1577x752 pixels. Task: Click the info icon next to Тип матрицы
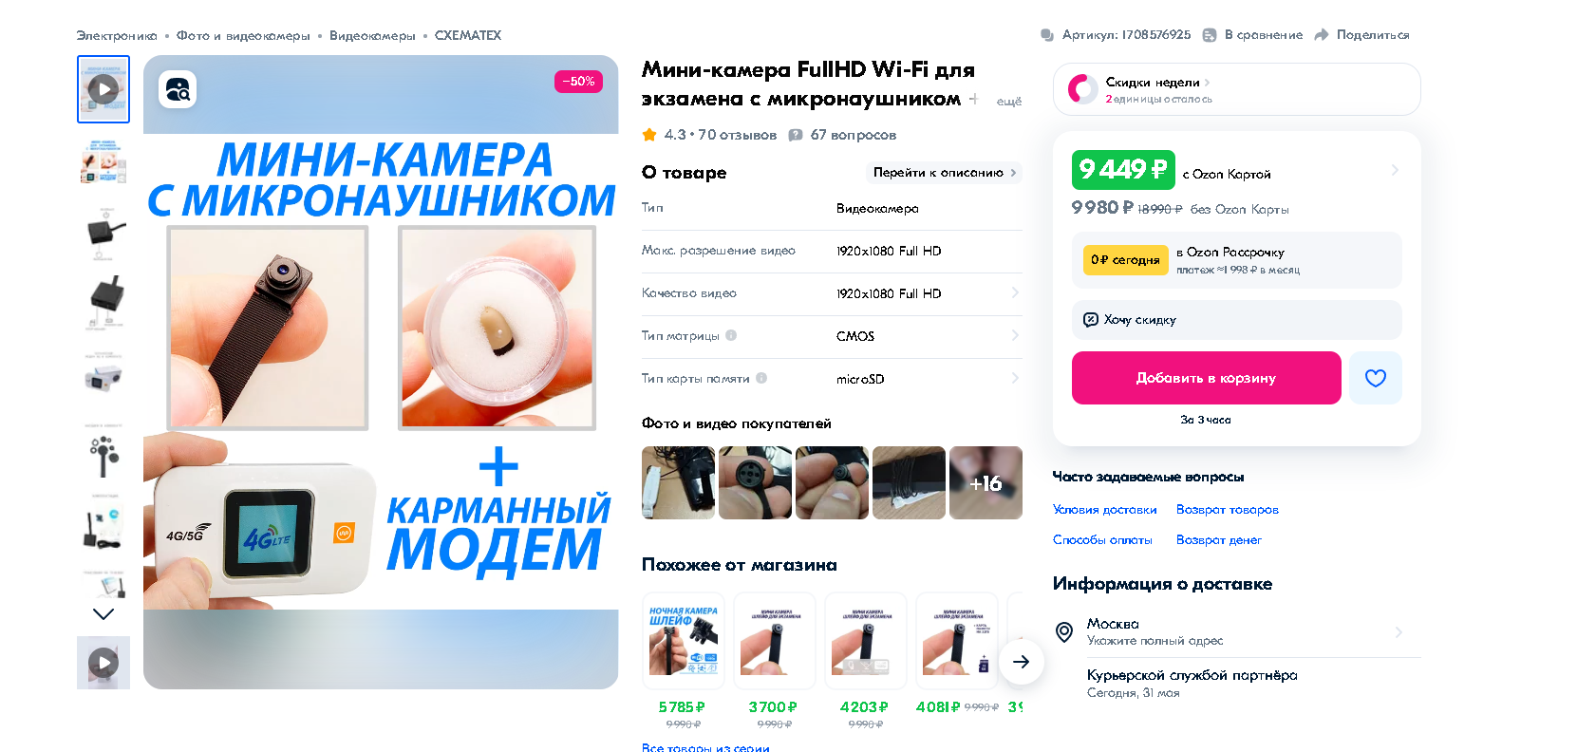(731, 335)
